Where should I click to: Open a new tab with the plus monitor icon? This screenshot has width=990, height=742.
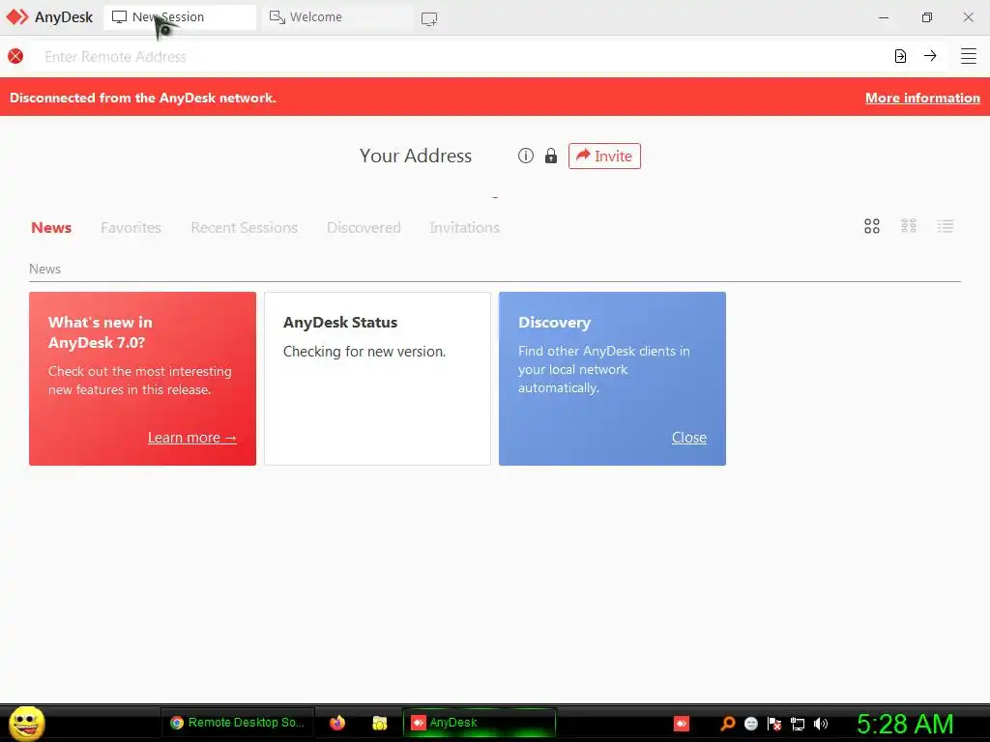tap(429, 19)
